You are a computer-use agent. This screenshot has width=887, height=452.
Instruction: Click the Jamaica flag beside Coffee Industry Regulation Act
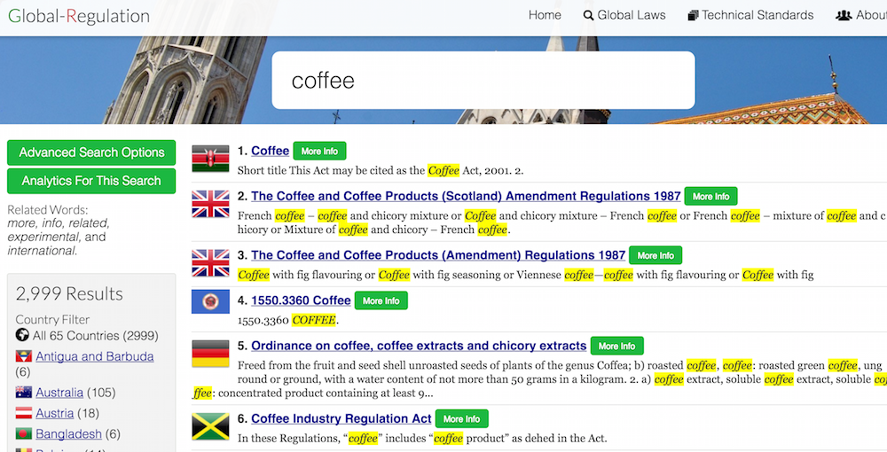click(x=210, y=426)
